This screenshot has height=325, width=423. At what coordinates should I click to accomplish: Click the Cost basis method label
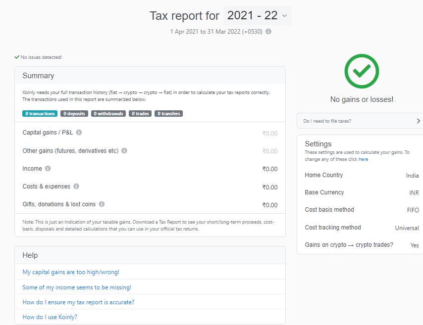click(x=329, y=210)
